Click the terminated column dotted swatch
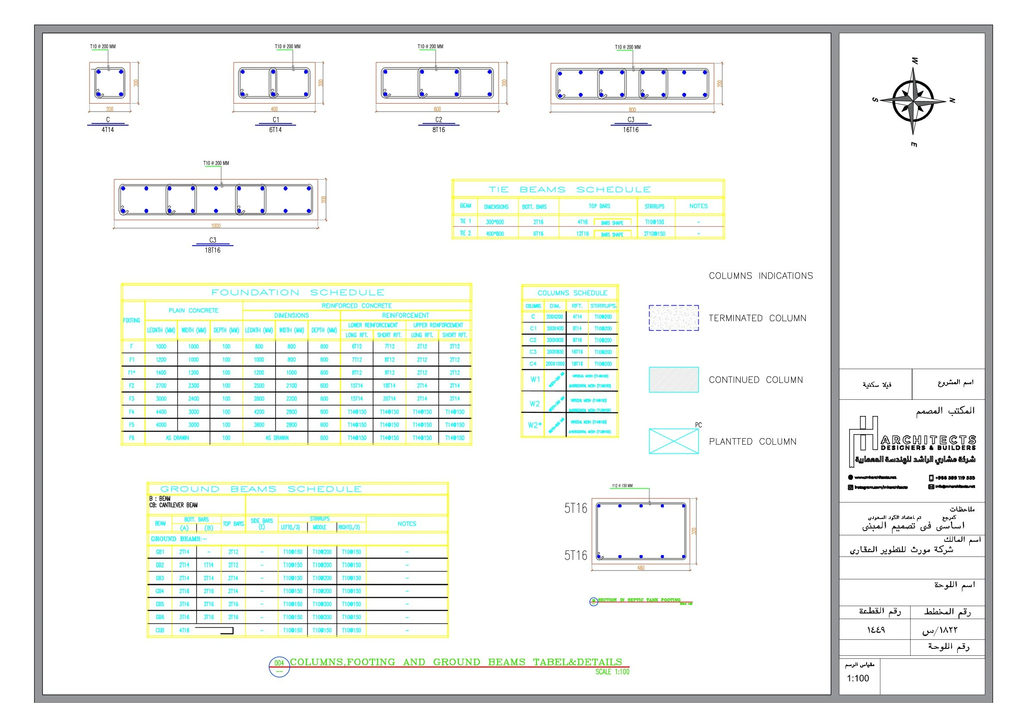1028x727 pixels. click(x=673, y=318)
